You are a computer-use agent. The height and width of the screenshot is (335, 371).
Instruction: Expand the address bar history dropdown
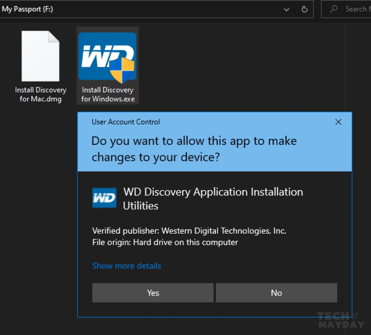coord(286,10)
